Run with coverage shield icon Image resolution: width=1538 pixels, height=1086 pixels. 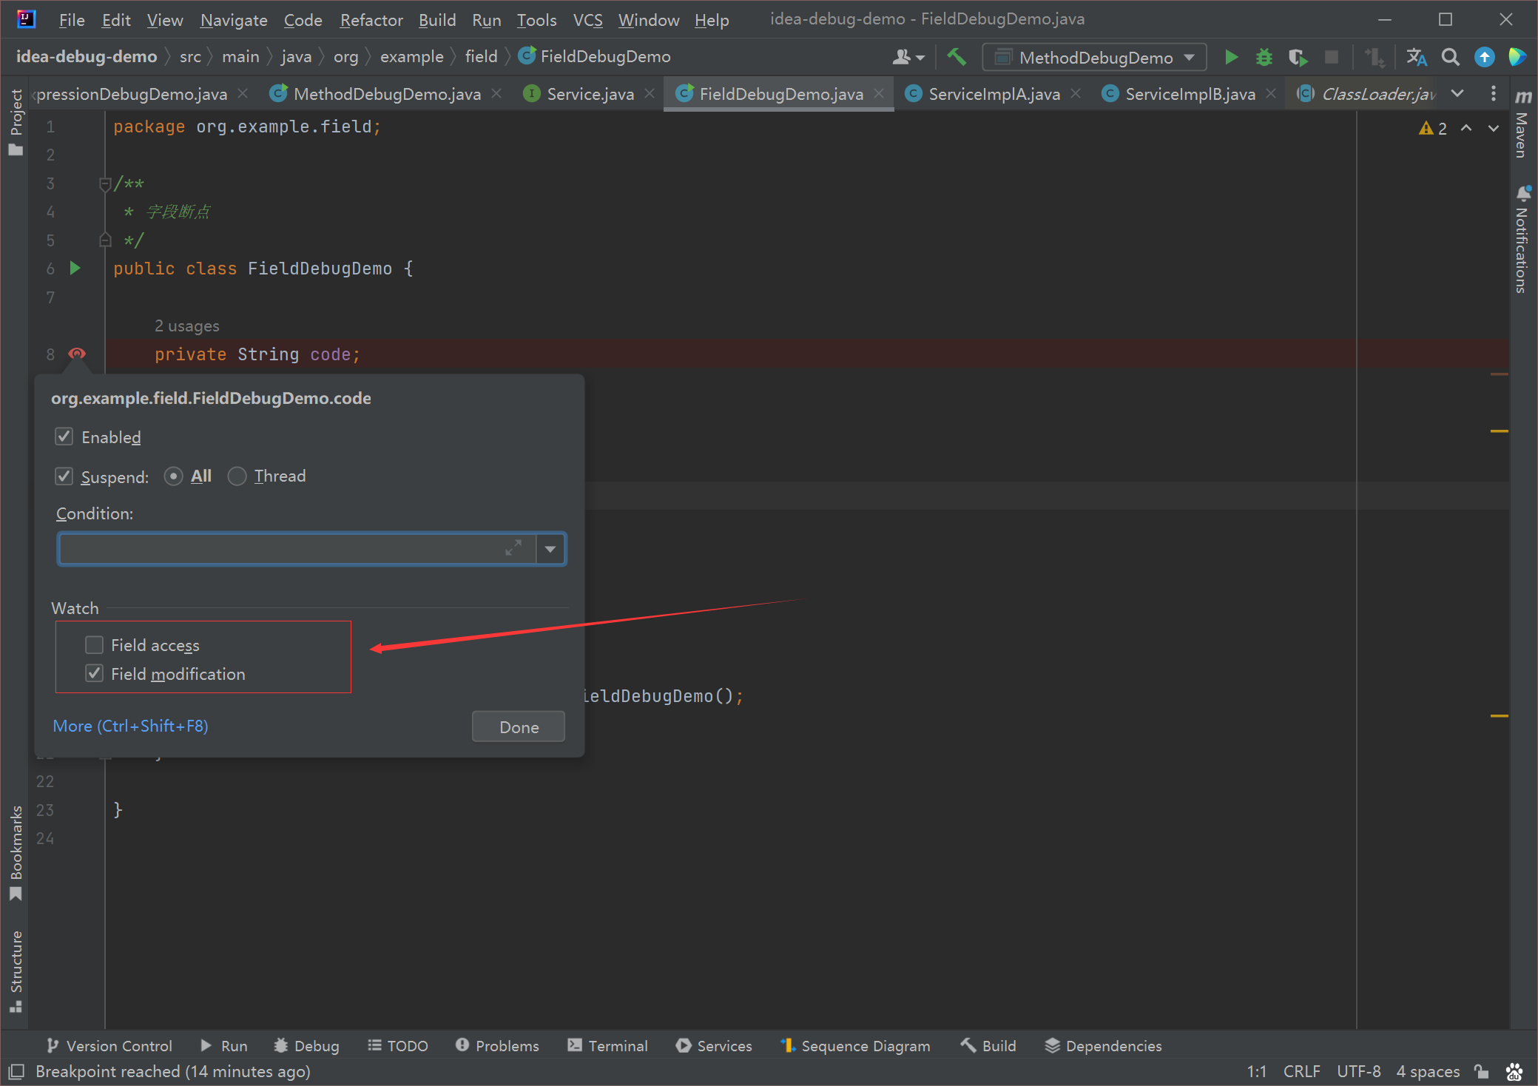[x=1297, y=57]
